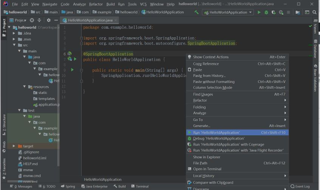Click the Select Run/Debug Configuration layout icon
The height and width of the screenshot is (190, 320).
(x=307, y=12)
